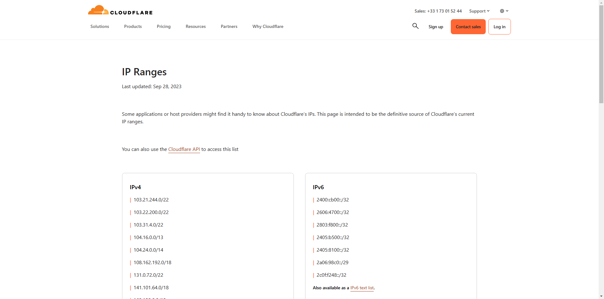Go to the Pricing page
This screenshot has width=604, height=299.
pos(164,26)
